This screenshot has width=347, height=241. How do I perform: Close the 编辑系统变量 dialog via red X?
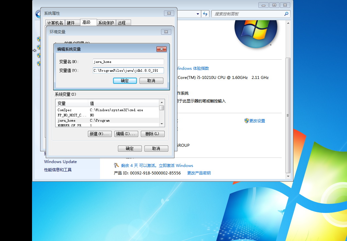click(161, 49)
